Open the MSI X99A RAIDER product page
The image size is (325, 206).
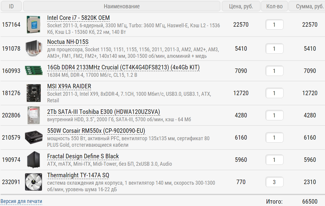point(69,87)
